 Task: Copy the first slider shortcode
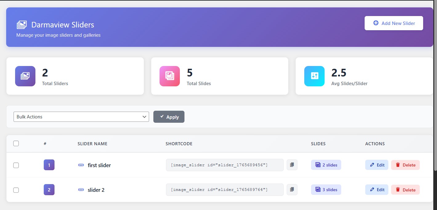pyautogui.click(x=292, y=165)
